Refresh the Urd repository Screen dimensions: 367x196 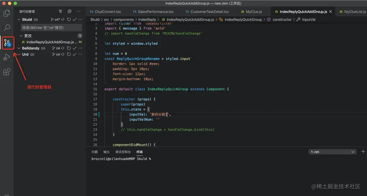(69, 54)
